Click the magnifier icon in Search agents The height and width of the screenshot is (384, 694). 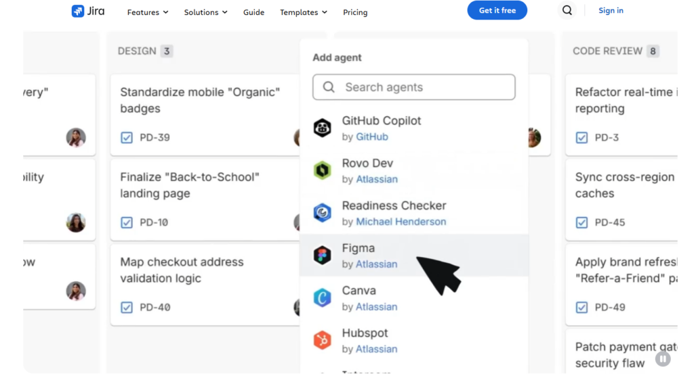point(329,87)
